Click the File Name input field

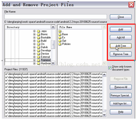click(x=56, y=17)
